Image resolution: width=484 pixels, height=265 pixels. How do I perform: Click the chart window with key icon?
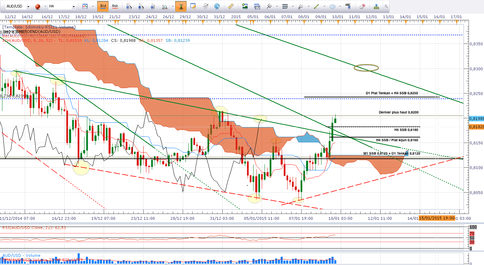point(193,6)
